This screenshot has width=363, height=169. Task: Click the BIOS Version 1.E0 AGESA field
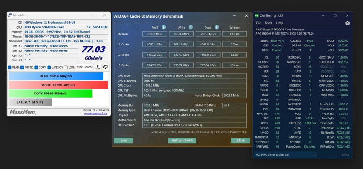coord(195,125)
